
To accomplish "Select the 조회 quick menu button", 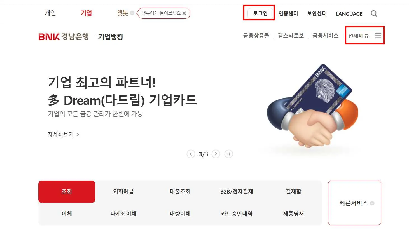I will (x=67, y=192).
